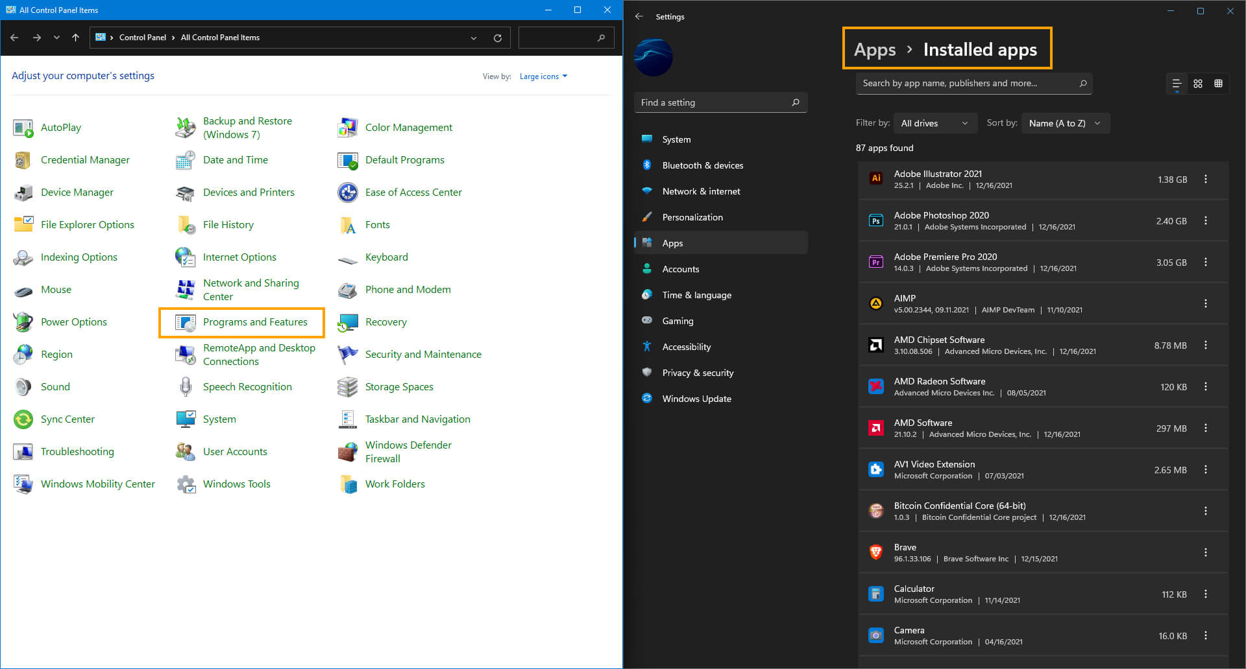Click the AMD Chipset Software entry name

coord(939,340)
